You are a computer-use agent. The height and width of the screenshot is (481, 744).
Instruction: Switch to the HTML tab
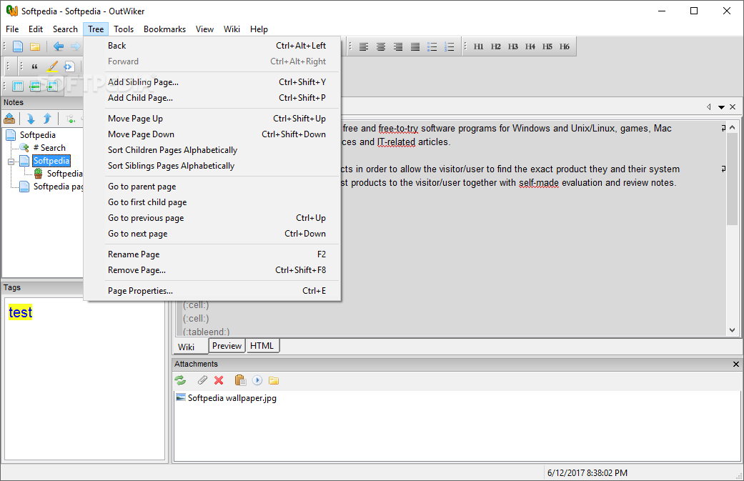(x=262, y=346)
